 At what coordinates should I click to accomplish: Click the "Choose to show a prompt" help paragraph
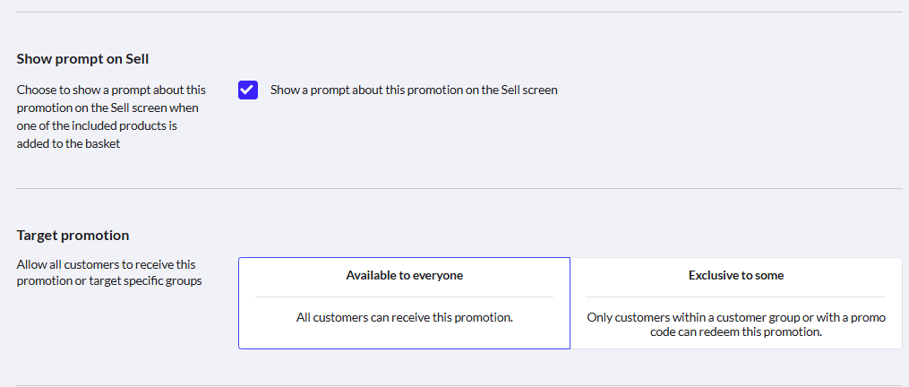pyautogui.click(x=111, y=116)
